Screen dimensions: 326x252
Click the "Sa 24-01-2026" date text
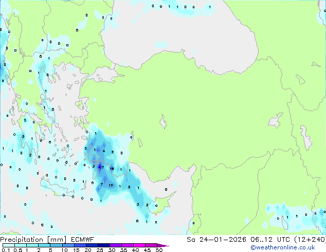point(216,240)
